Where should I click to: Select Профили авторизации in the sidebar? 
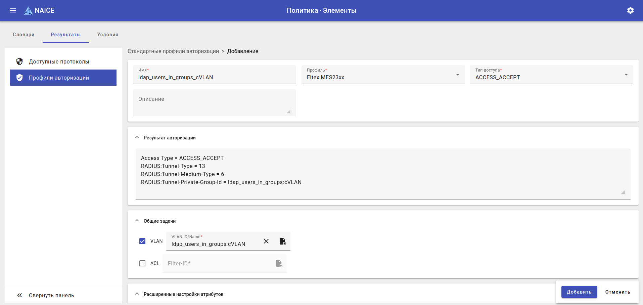pyautogui.click(x=63, y=78)
